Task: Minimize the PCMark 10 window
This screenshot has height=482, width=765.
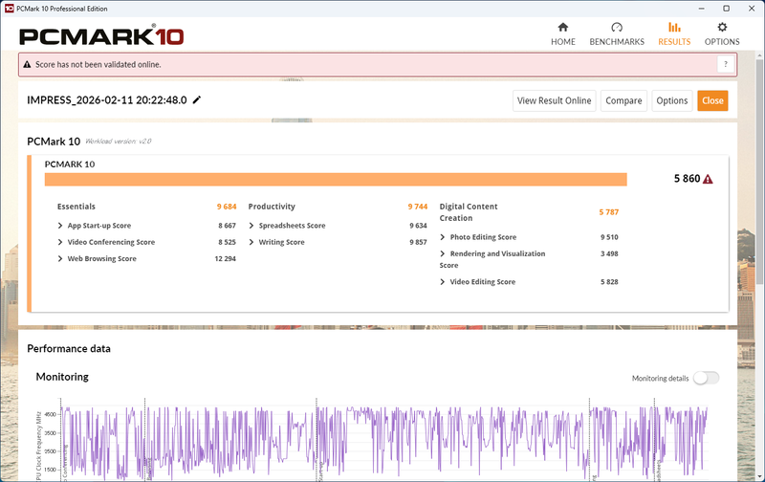Action: click(702, 9)
